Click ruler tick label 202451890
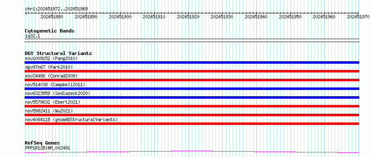 pos(86,17)
